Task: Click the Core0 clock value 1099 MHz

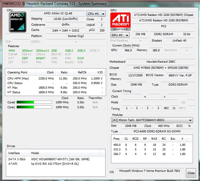Action: 62,102
